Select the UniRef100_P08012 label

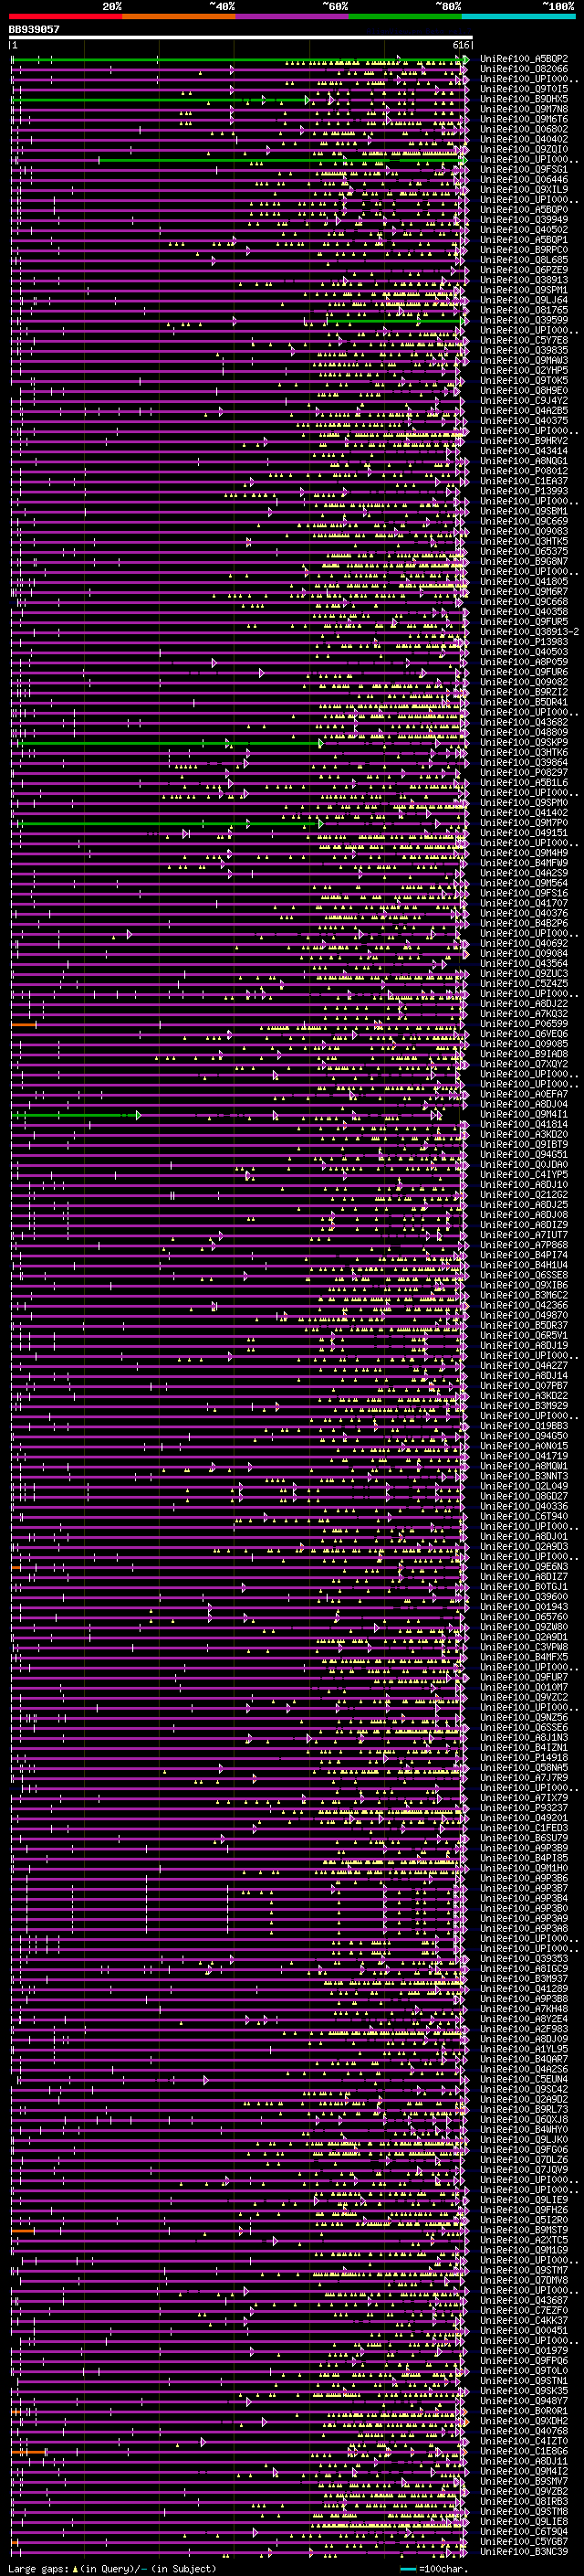click(x=524, y=471)
